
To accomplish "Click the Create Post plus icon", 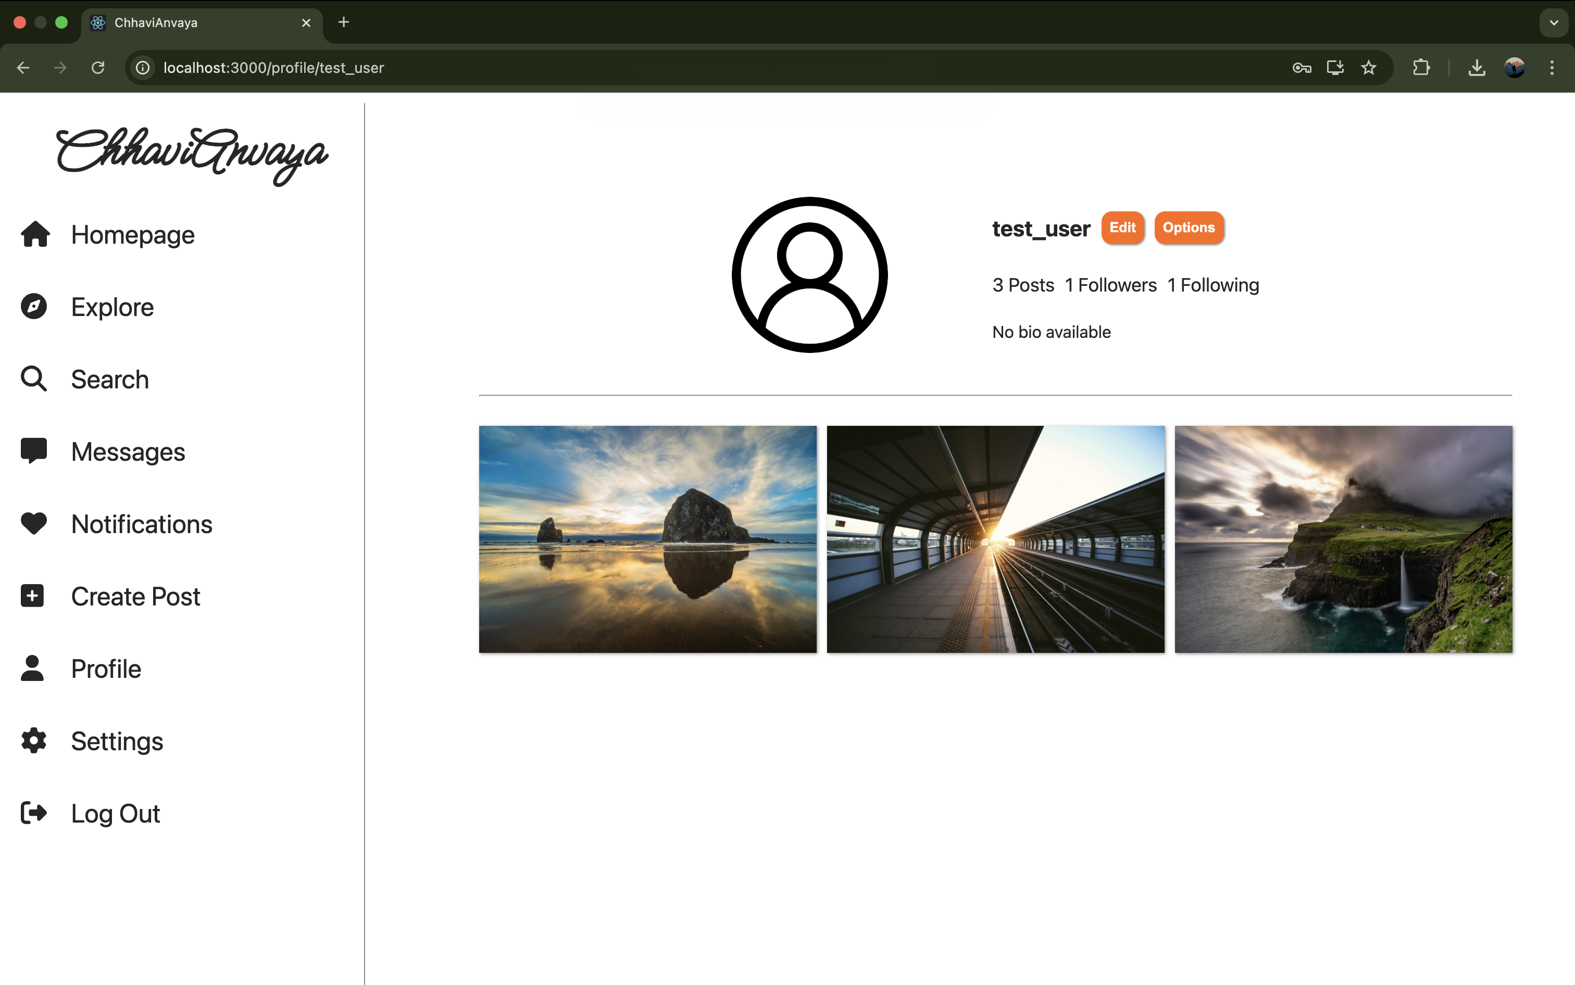I will [33, 596].
